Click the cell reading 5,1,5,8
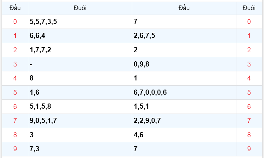 [40, 107]
